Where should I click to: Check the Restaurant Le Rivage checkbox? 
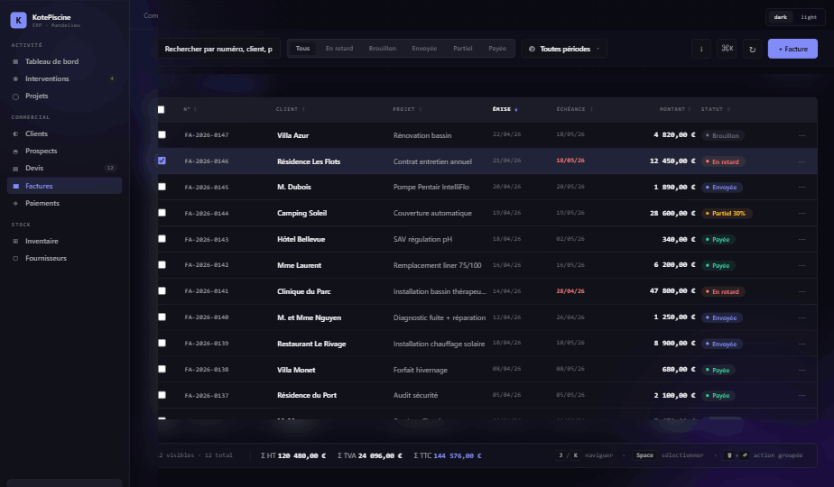tap(162, 343)
